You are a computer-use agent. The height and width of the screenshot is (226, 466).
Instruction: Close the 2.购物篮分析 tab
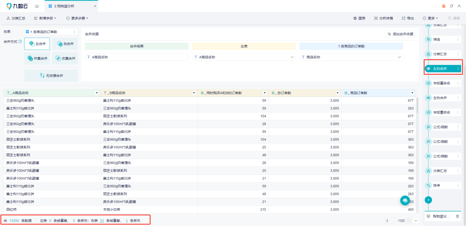[95, 6]
